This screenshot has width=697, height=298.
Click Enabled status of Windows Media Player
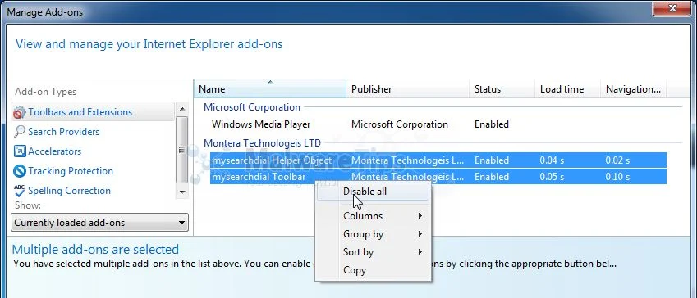click(492, 124)
